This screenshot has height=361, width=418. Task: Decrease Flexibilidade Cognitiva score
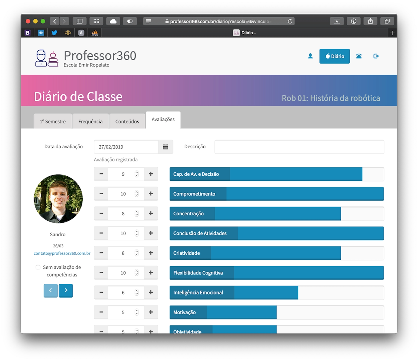tap(101, 273)
